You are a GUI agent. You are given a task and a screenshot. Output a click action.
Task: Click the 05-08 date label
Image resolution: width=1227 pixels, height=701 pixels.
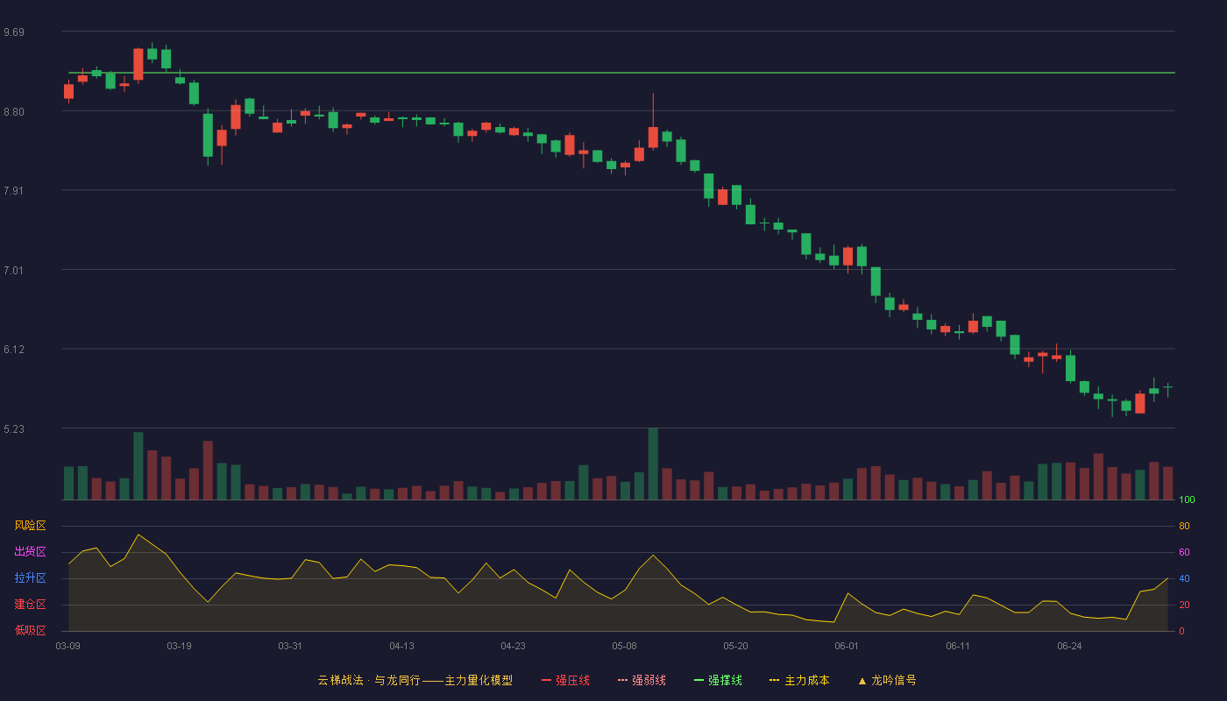tap(624, 646)
